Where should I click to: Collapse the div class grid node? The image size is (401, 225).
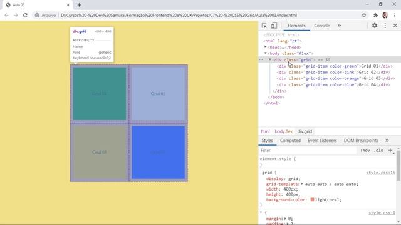tap(269, 59)
